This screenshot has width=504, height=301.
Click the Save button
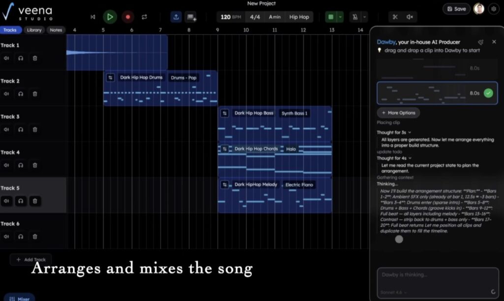pyautogui.click(x=456, y=9)
